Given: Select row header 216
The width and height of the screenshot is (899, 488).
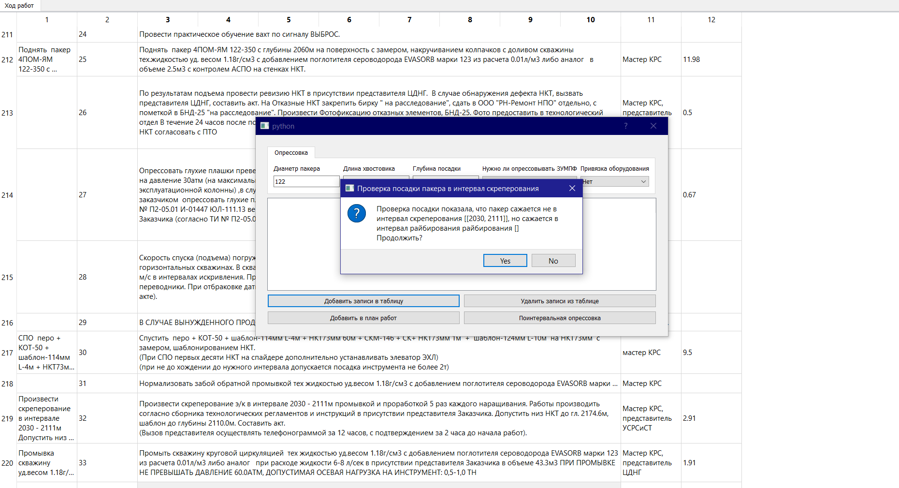Looking at the screenshot, I should pyautogui.click(x=8, y=323).
